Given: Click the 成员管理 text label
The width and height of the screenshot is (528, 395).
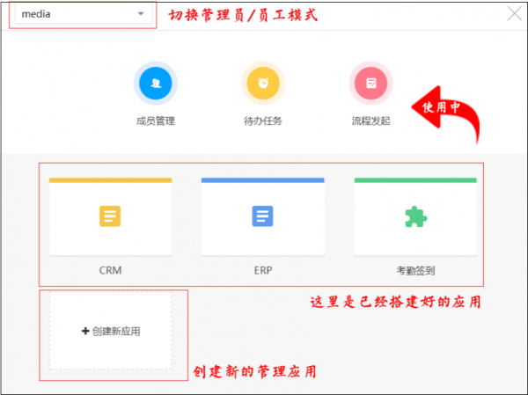Looking at the screenshot, I should pyautogui.click(x=156, y=121).
